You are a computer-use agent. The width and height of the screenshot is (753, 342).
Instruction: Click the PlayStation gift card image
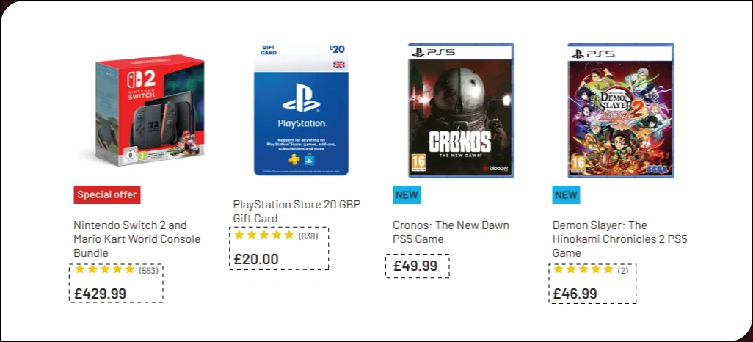point(302,109)
